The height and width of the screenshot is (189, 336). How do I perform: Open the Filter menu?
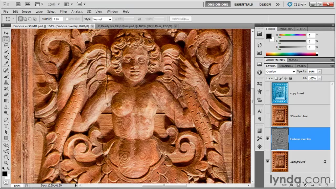click(63, 12)
